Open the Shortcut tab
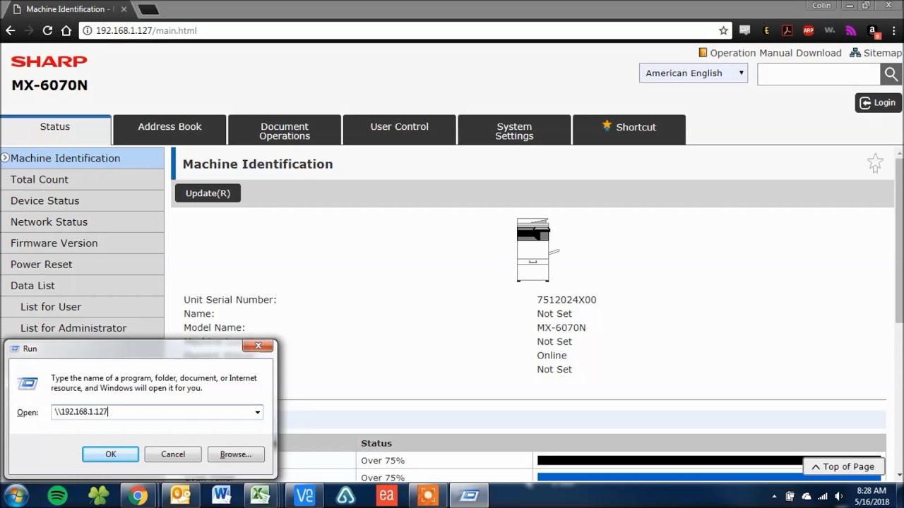 [x=629, y=130]
